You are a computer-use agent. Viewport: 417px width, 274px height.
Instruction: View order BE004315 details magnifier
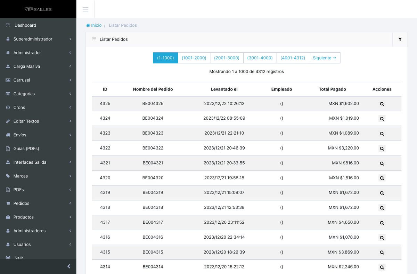pos(382,252)
